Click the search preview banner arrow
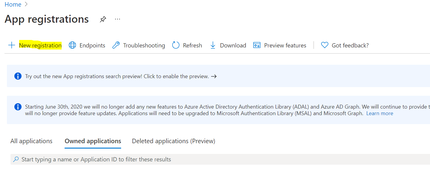Screen dimensions: 430x176 214,76
